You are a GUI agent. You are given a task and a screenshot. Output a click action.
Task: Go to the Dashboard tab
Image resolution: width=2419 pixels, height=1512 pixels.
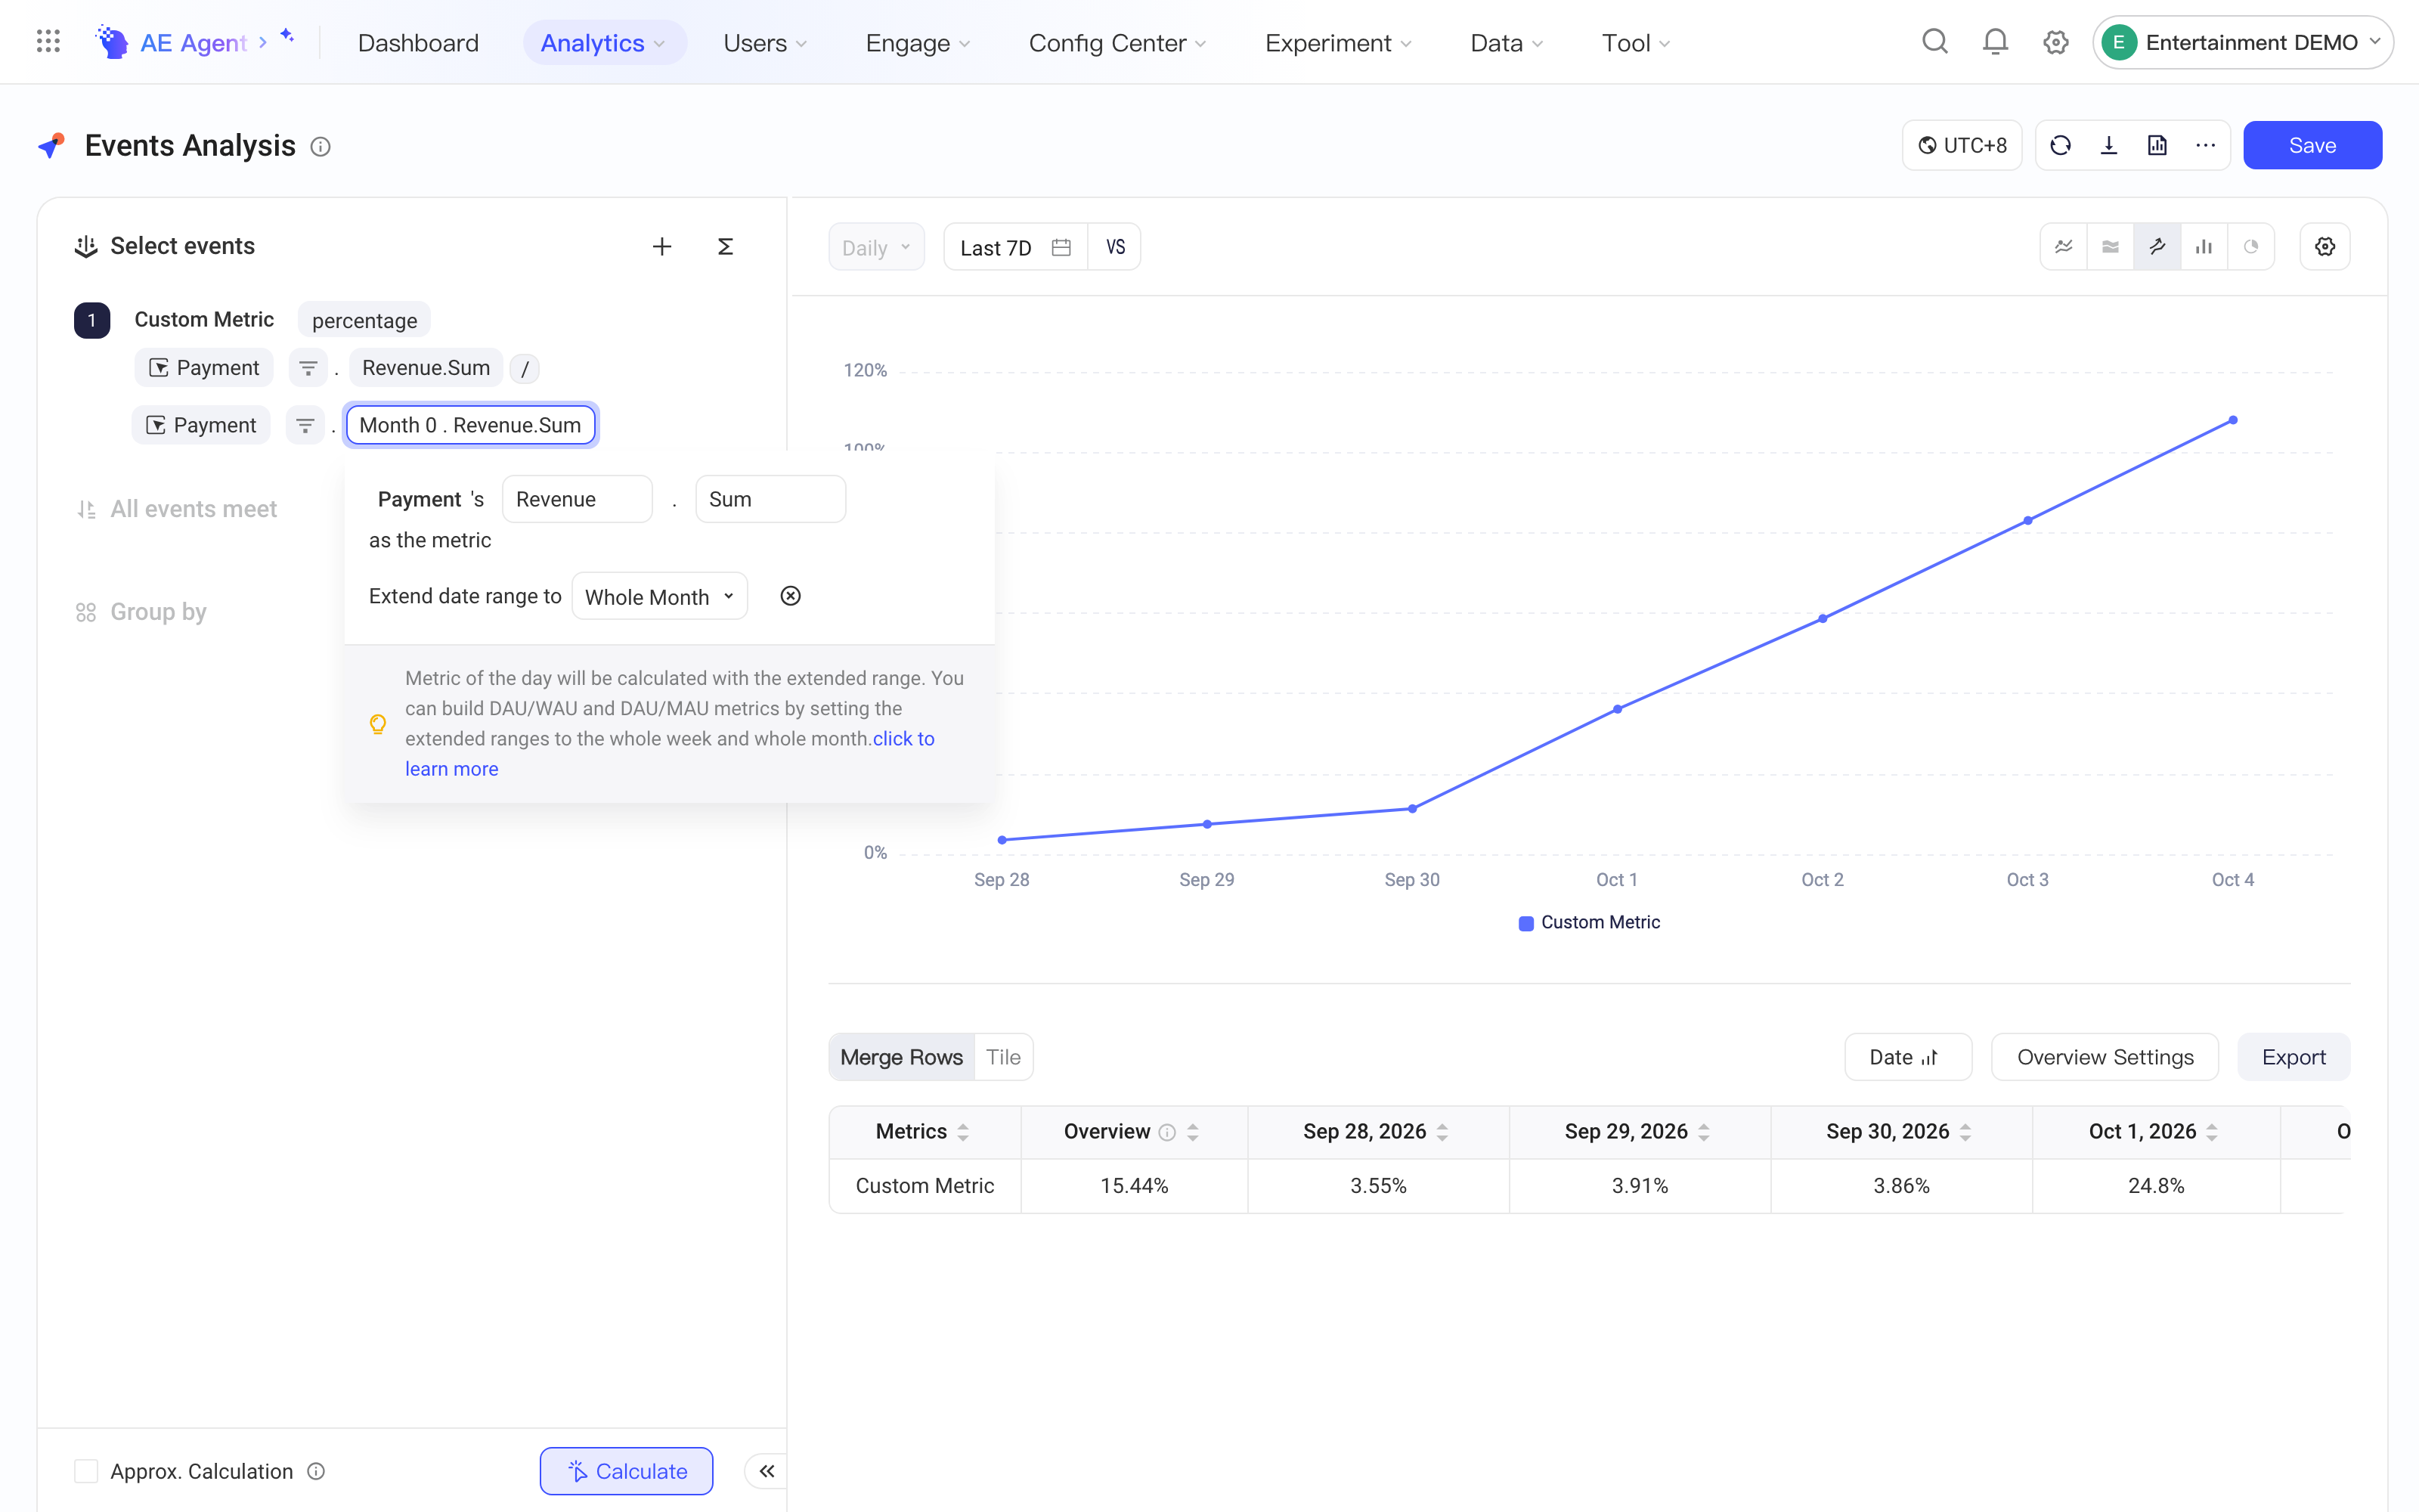418,43
